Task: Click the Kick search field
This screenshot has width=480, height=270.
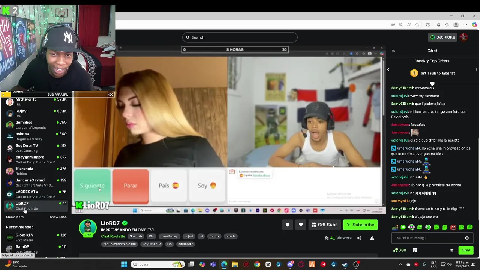Action: click(x=240, y=37)
